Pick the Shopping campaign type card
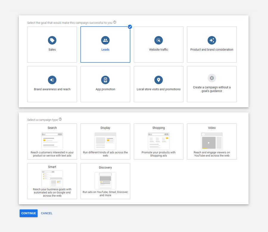The image size is (268, 232). point(158,142)
